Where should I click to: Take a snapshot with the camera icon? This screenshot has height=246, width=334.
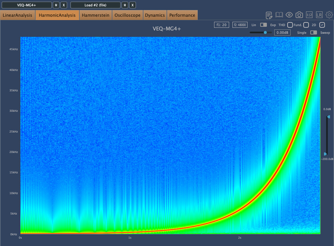[x=299, y=15]
